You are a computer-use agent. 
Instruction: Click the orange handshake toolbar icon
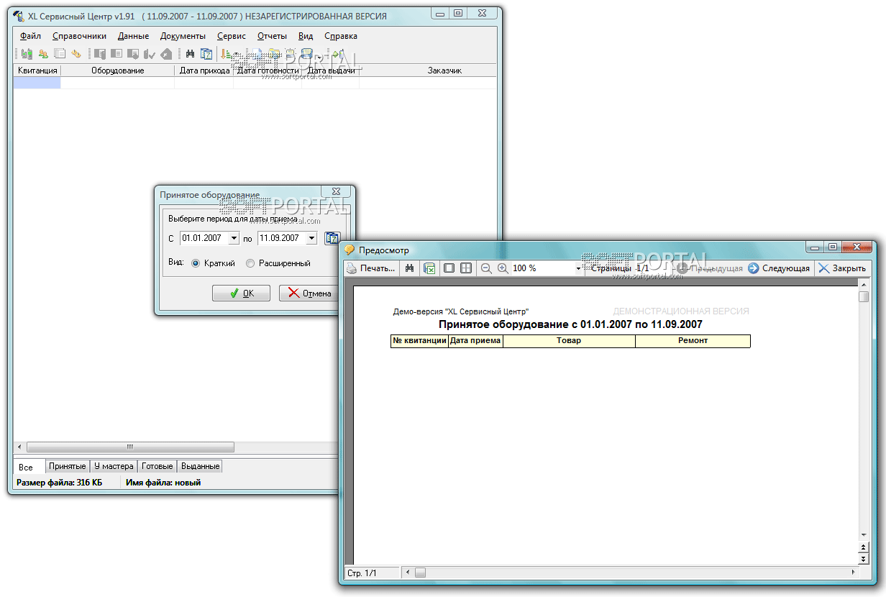(76, 53)
